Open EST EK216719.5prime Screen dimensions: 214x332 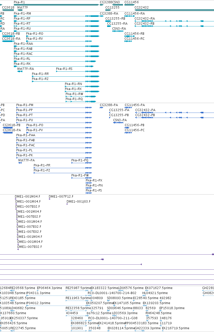coord(176,328)
